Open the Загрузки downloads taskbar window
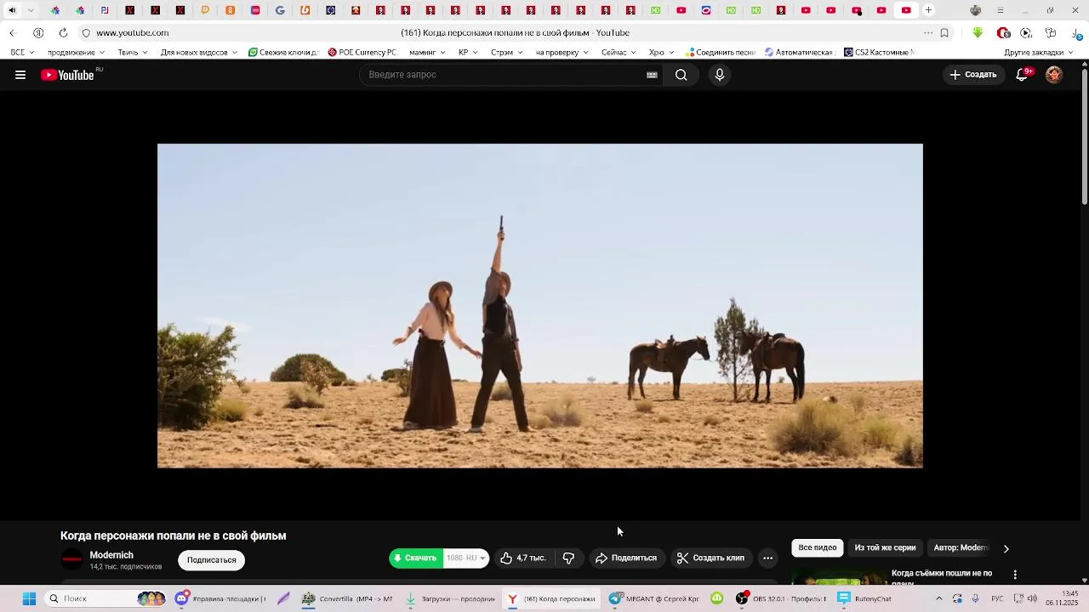 click(450, 598)
